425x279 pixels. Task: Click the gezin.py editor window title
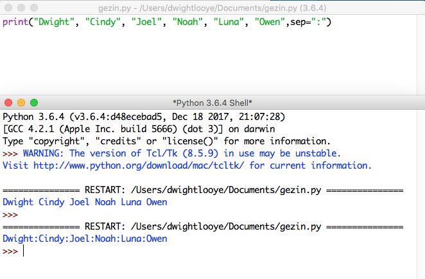(x=212, y=8)
